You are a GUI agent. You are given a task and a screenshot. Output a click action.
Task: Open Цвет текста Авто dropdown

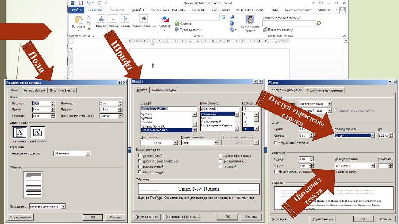159,143
